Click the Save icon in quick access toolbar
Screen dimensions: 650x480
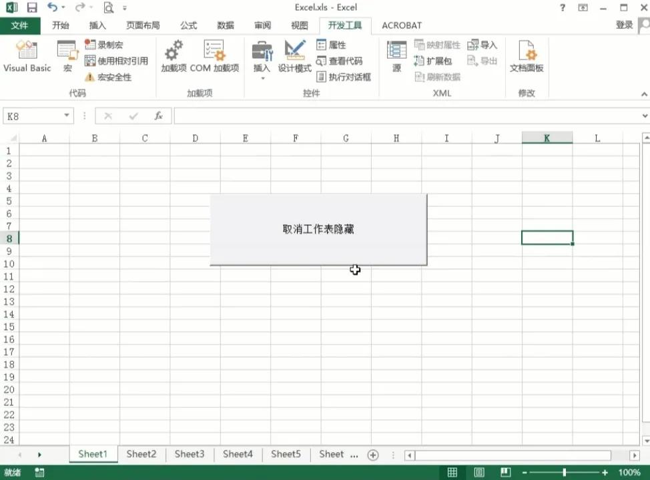pyautogui.click(x=32, y=7)
